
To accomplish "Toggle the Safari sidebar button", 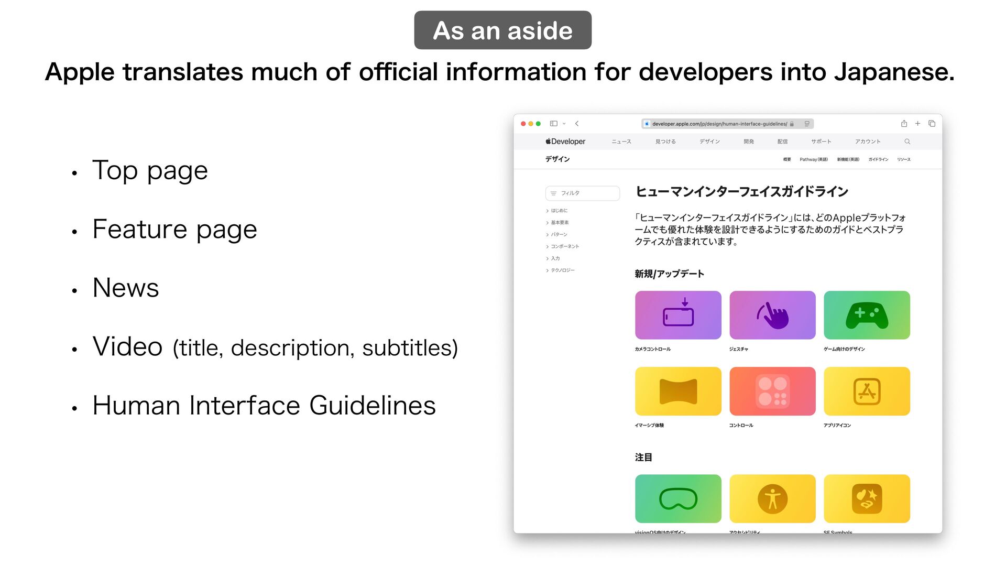I will (x=553, y=124).
